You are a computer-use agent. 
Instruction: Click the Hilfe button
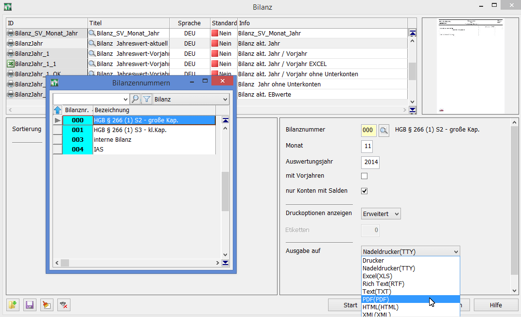[x=496, y=305]
